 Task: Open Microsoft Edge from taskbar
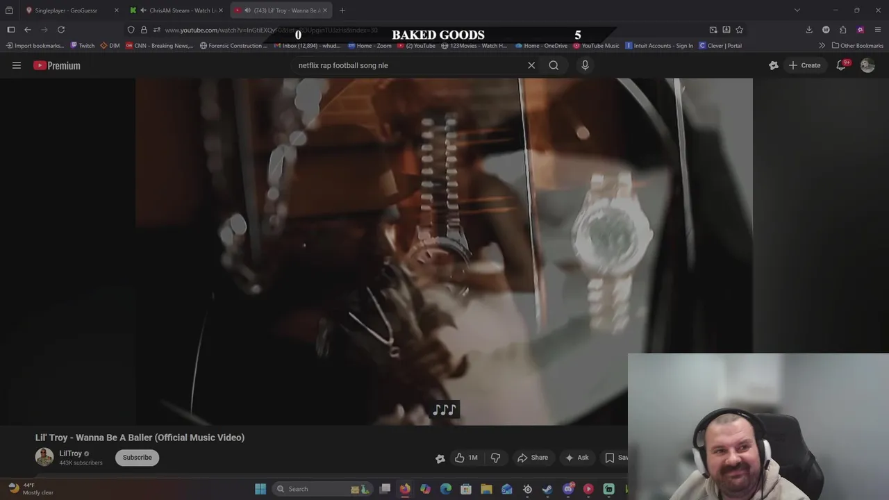click(446, 489)
